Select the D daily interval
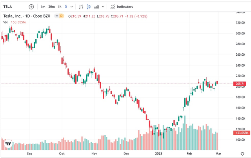The height and width of the screenshot is (158, 251). point(66,7)
